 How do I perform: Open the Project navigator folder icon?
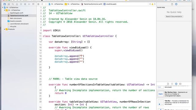[x=5, y=4]
